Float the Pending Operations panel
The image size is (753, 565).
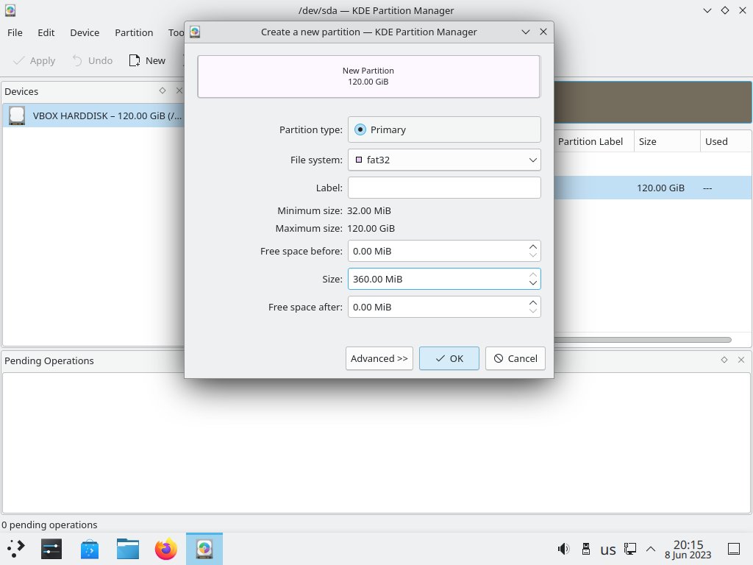pos(724,360)
